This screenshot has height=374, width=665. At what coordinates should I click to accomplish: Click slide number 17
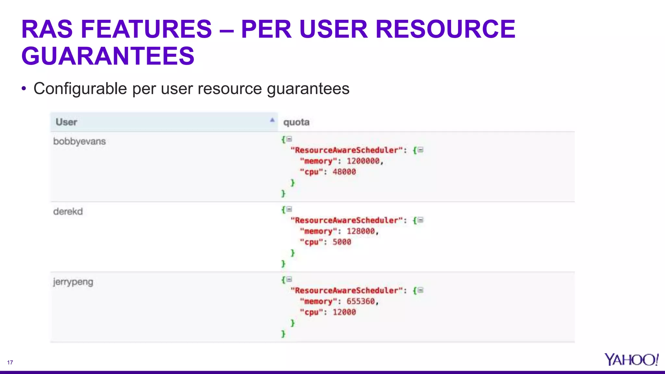point(10,362)
